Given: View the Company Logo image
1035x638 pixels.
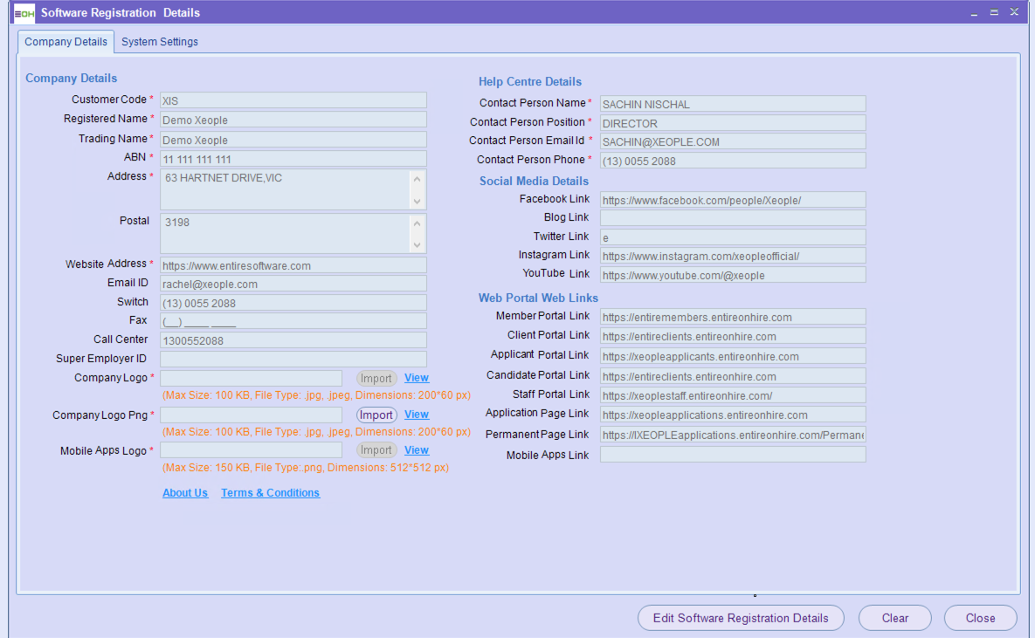Looking at the screenshot, I should [416, 378].
